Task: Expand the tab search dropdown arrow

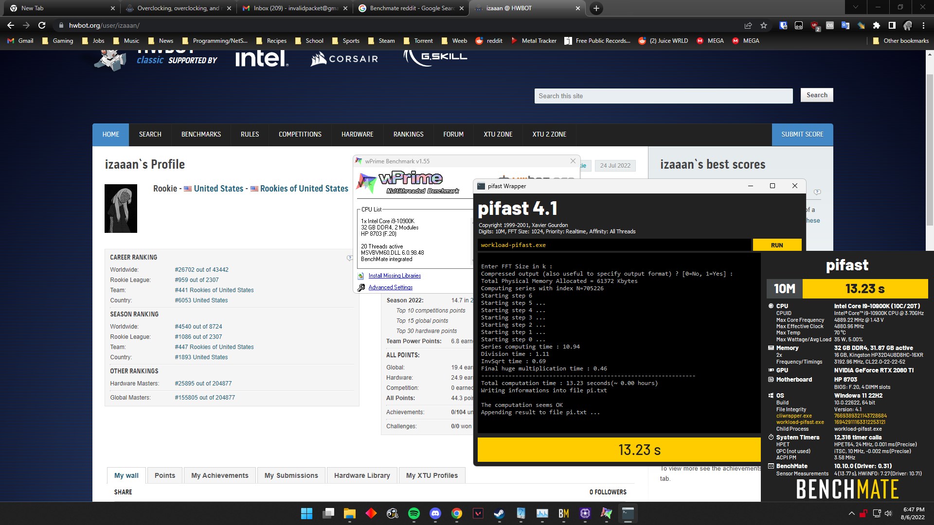Action: click(x=856, y=7)
